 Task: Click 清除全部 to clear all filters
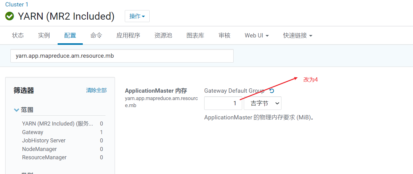[96, 90]
